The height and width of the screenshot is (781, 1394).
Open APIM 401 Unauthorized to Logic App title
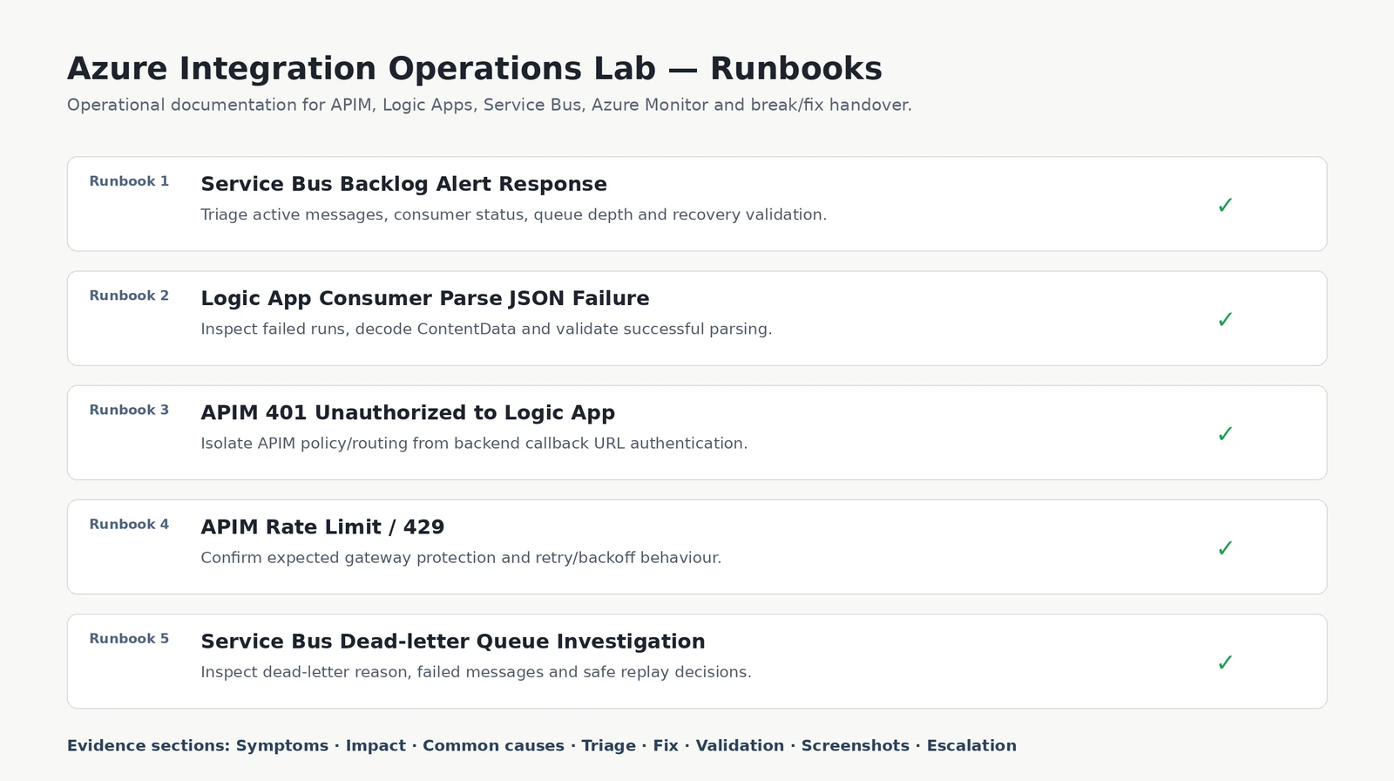(x=408, y=412)
